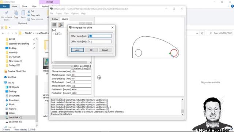Click the Z Workpiece top field
Viewport: 234px width, 132px height.
(x=81, y=78)
